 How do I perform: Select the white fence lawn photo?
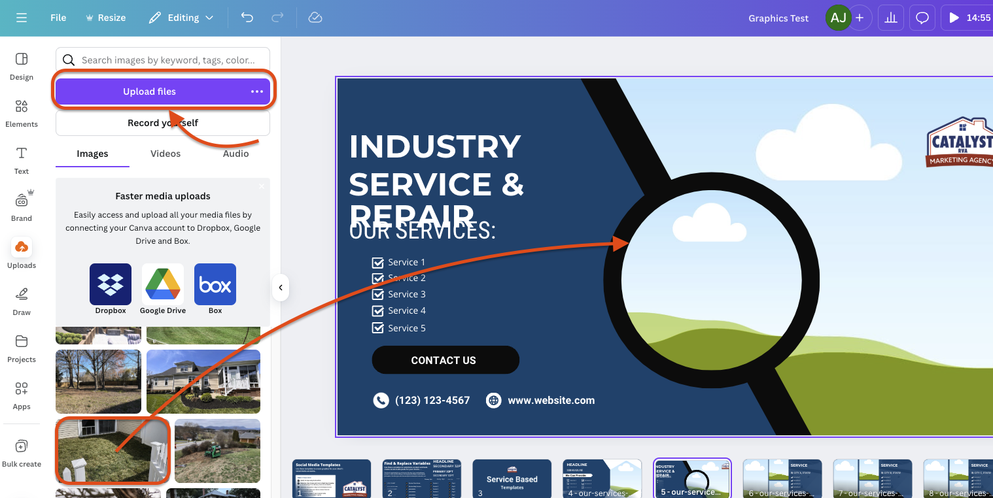point(113,450)
